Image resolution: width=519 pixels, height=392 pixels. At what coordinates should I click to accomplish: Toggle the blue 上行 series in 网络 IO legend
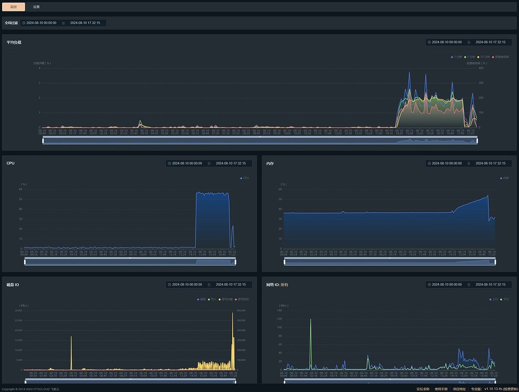[494, 299]
